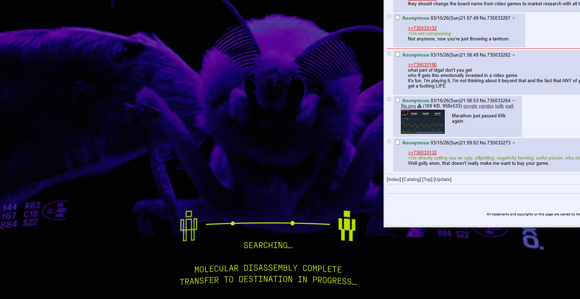Click the wait reverse-search link
Image resolution: width=580 pixels, height=299 pixels.
coord(509,106)
